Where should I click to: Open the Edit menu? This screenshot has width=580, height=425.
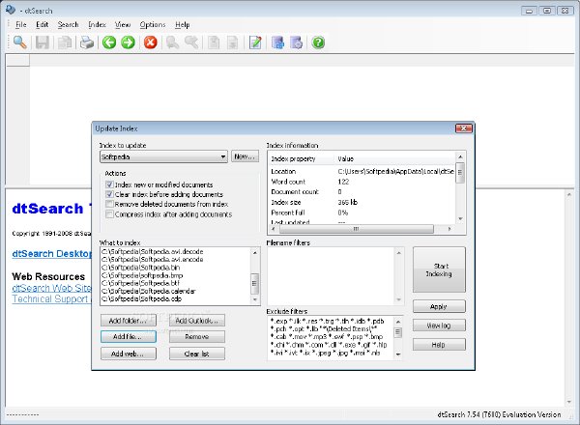click(43, 25)
